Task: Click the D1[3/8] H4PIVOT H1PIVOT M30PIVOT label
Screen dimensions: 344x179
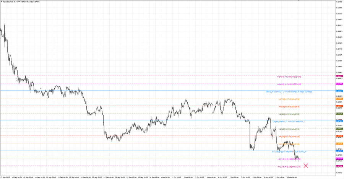Action: (x=289, y=122)
